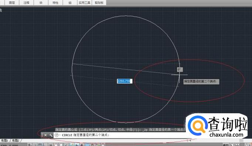
Task: Close the command line window with X
Action: click(x=45, y=135)
